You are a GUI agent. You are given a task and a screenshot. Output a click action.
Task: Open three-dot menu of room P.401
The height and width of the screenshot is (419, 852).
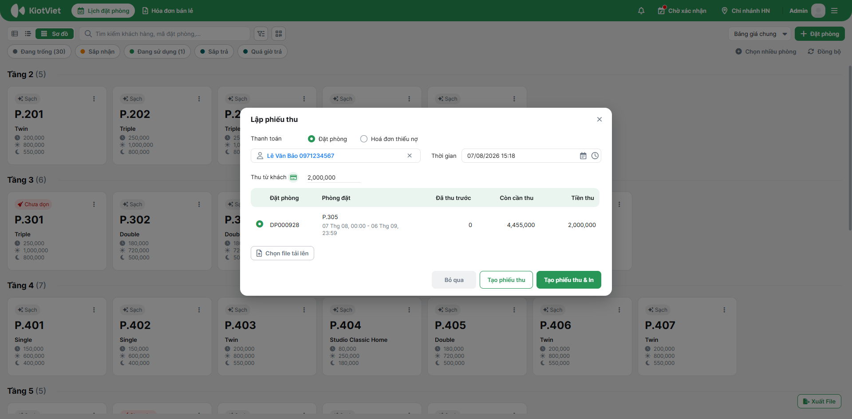[94, 310]
